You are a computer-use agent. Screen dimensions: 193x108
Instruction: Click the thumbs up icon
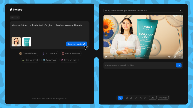(131, 98)
